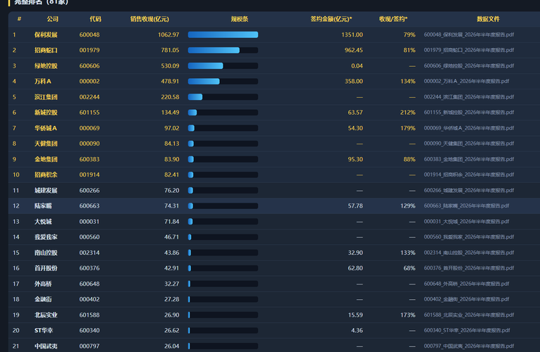This screenshot has height=352, width=540.
Task: Open the 600383 金地集团 report PDF link
Action: pyautogui.click(x=469, y=159)
